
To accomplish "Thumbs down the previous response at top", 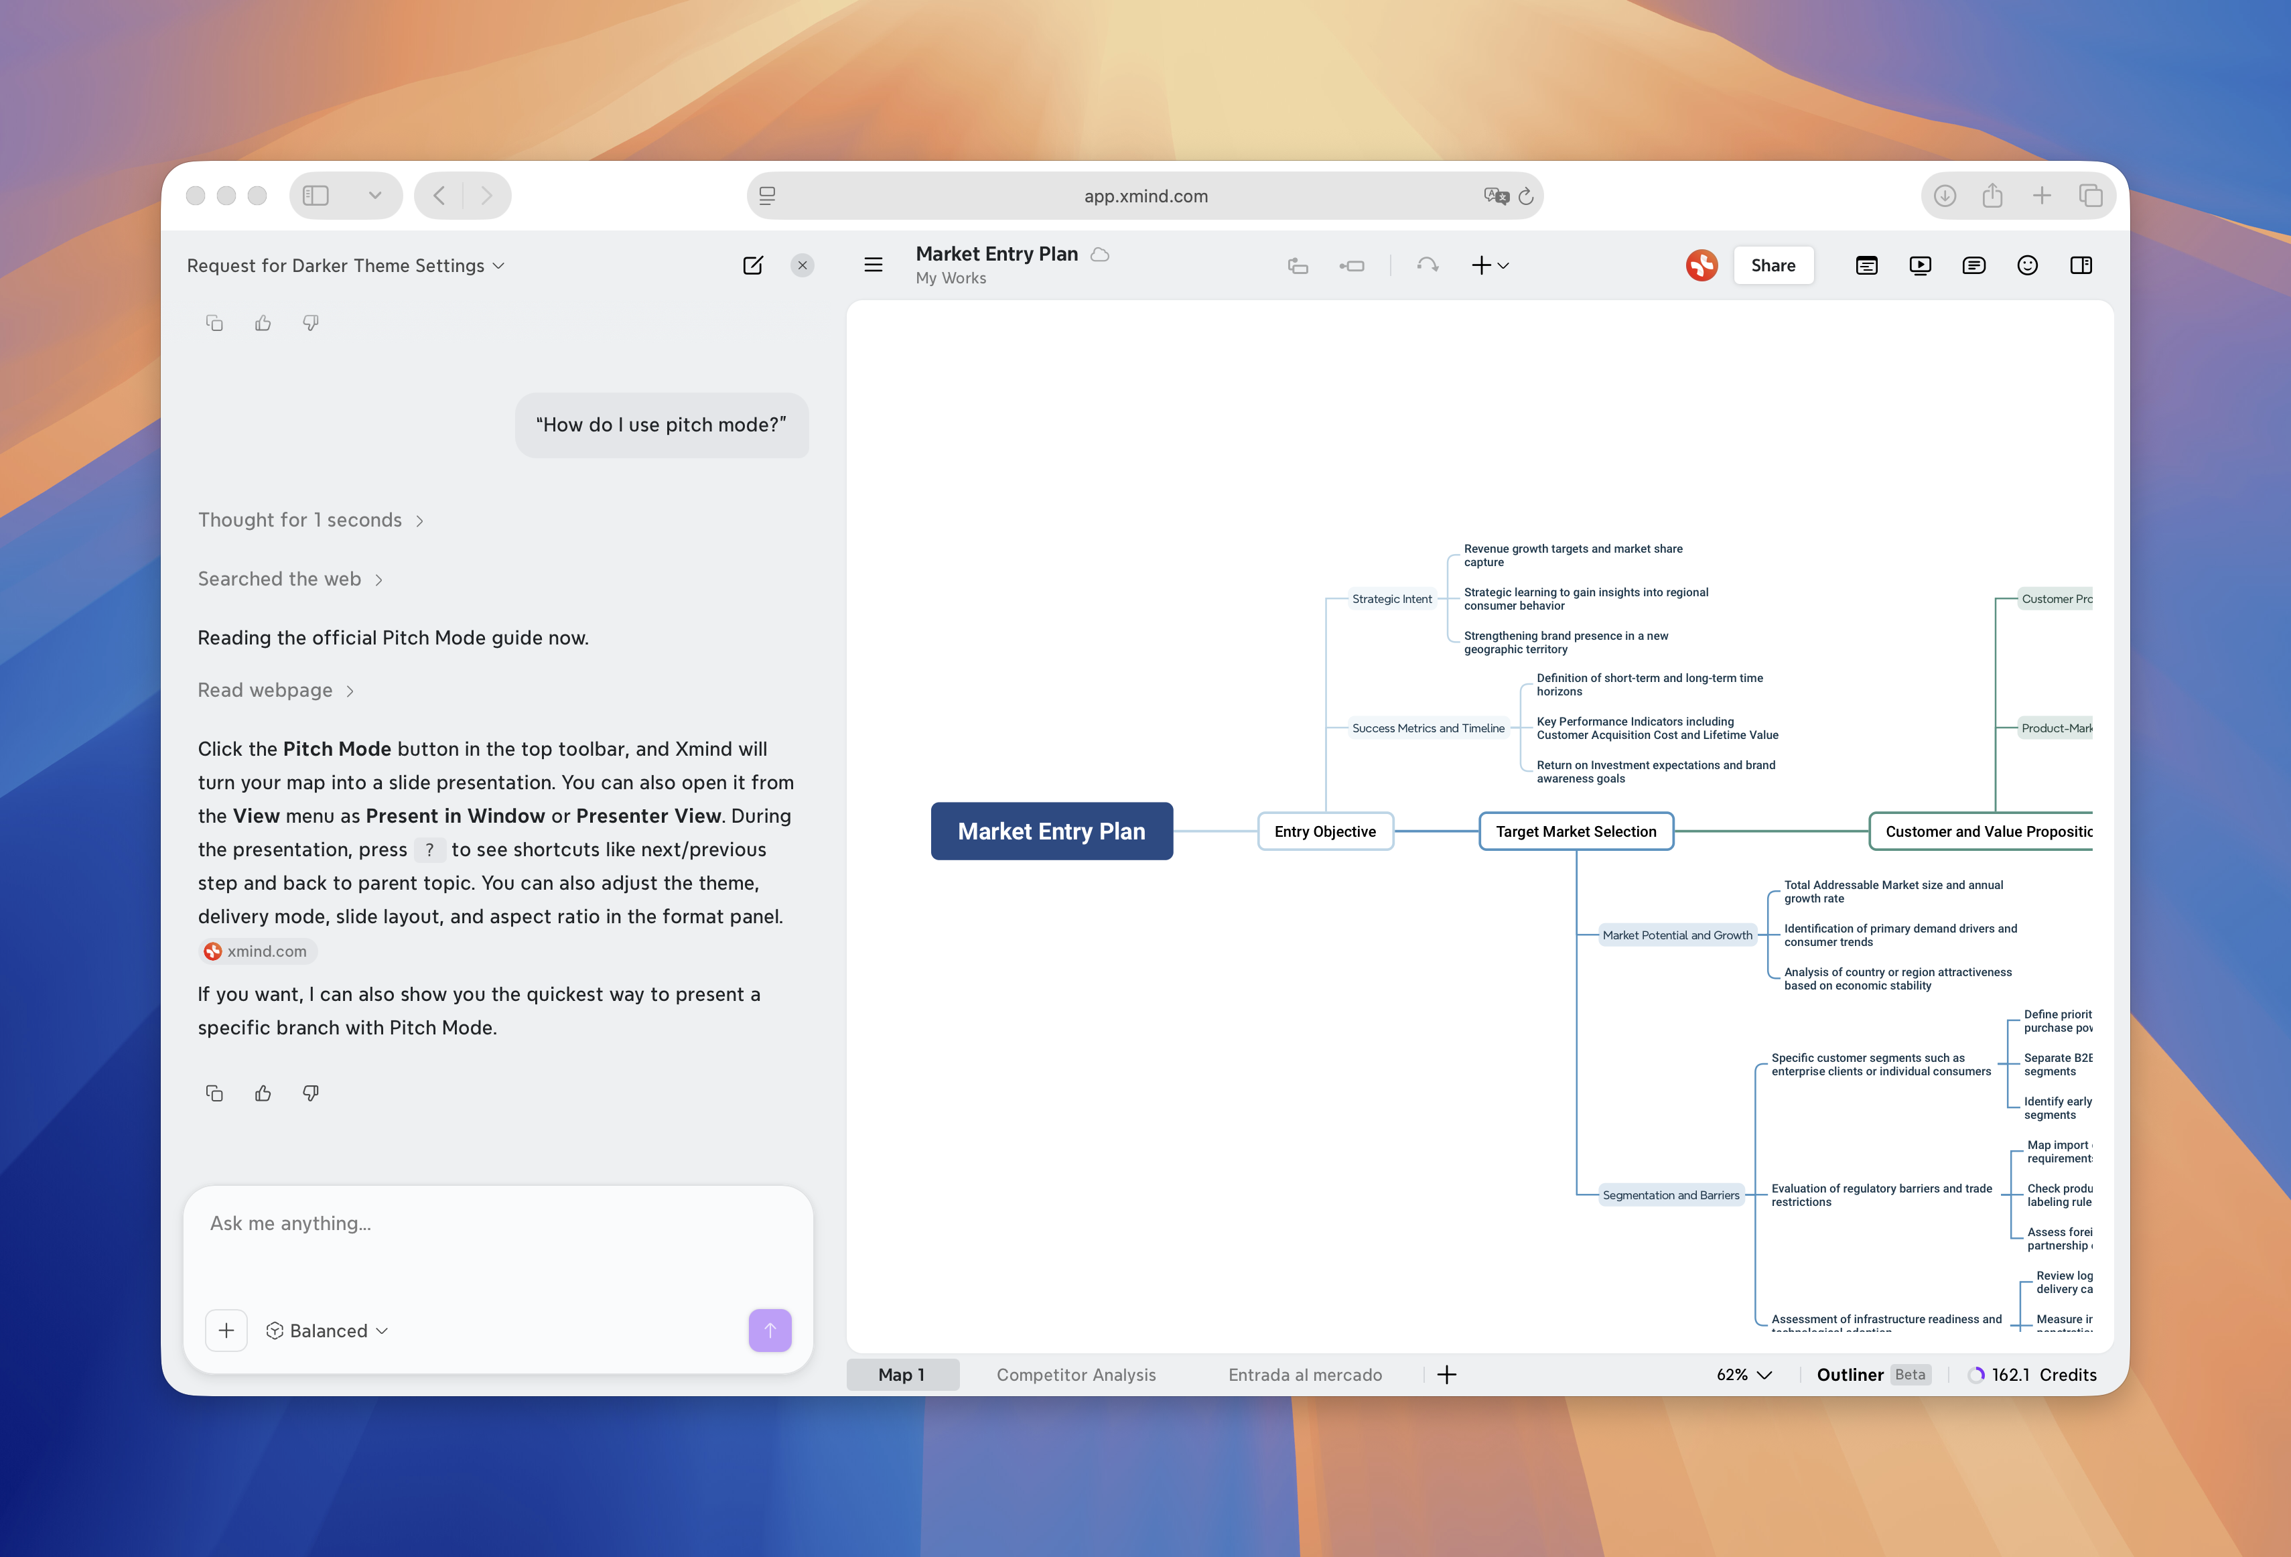I will [311, 324].
